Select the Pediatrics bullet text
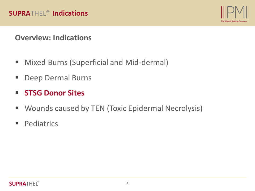Screen dimensions: 255x191 [x=41, y=124]
